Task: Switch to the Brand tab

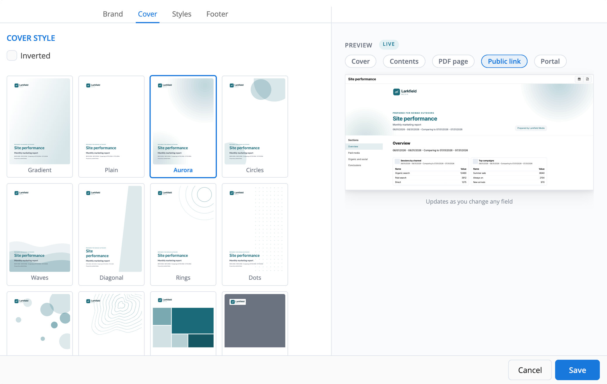Action: tap(113, 14)
